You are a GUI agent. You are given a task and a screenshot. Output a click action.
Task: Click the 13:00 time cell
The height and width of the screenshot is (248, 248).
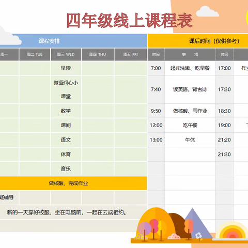pos(156,139)
